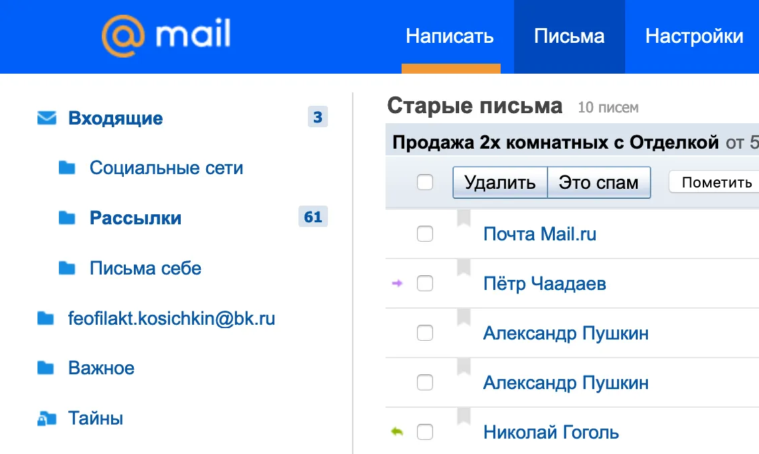759x454 pixels.
Task: Open the Письма tab
Action: click(569, 36)
